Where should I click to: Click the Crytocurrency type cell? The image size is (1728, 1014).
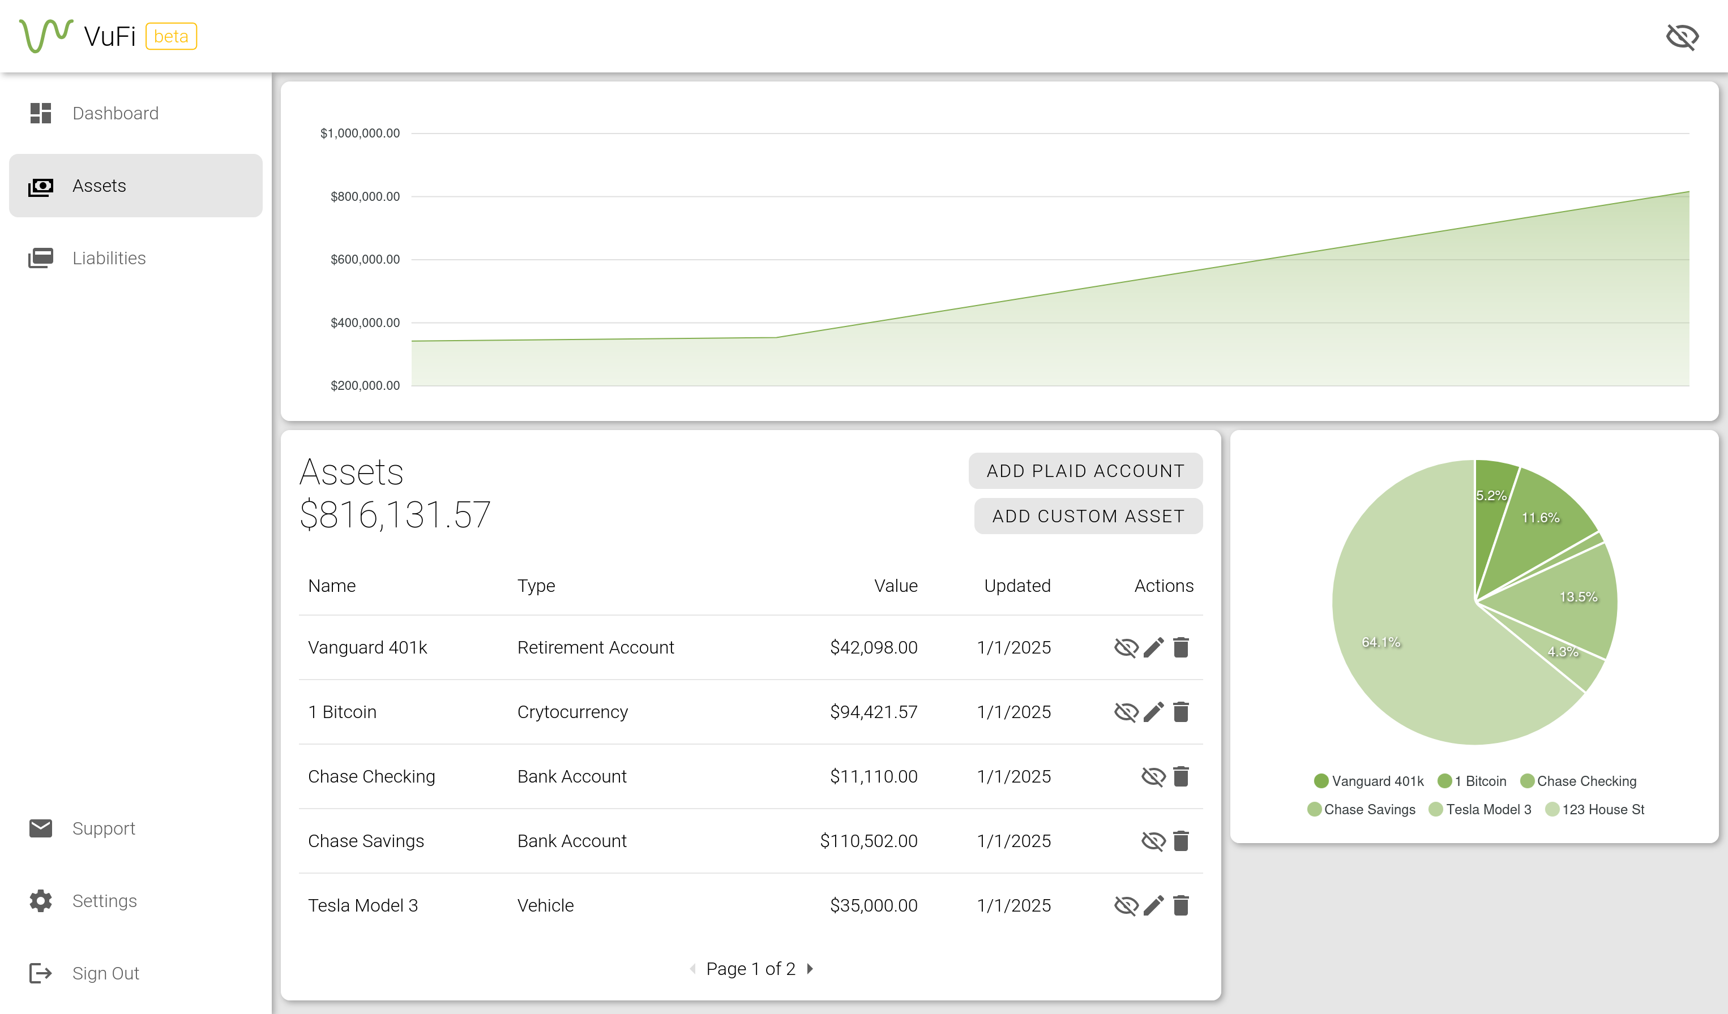572,712
